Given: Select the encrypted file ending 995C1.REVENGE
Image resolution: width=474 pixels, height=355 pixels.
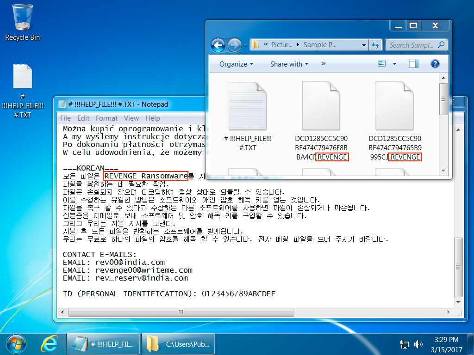Looking at the screenshot, I should click(395, 121).
